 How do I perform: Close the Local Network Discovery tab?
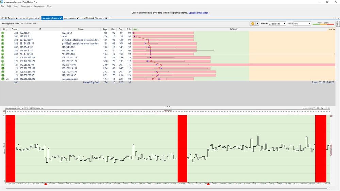click(106, 18)
